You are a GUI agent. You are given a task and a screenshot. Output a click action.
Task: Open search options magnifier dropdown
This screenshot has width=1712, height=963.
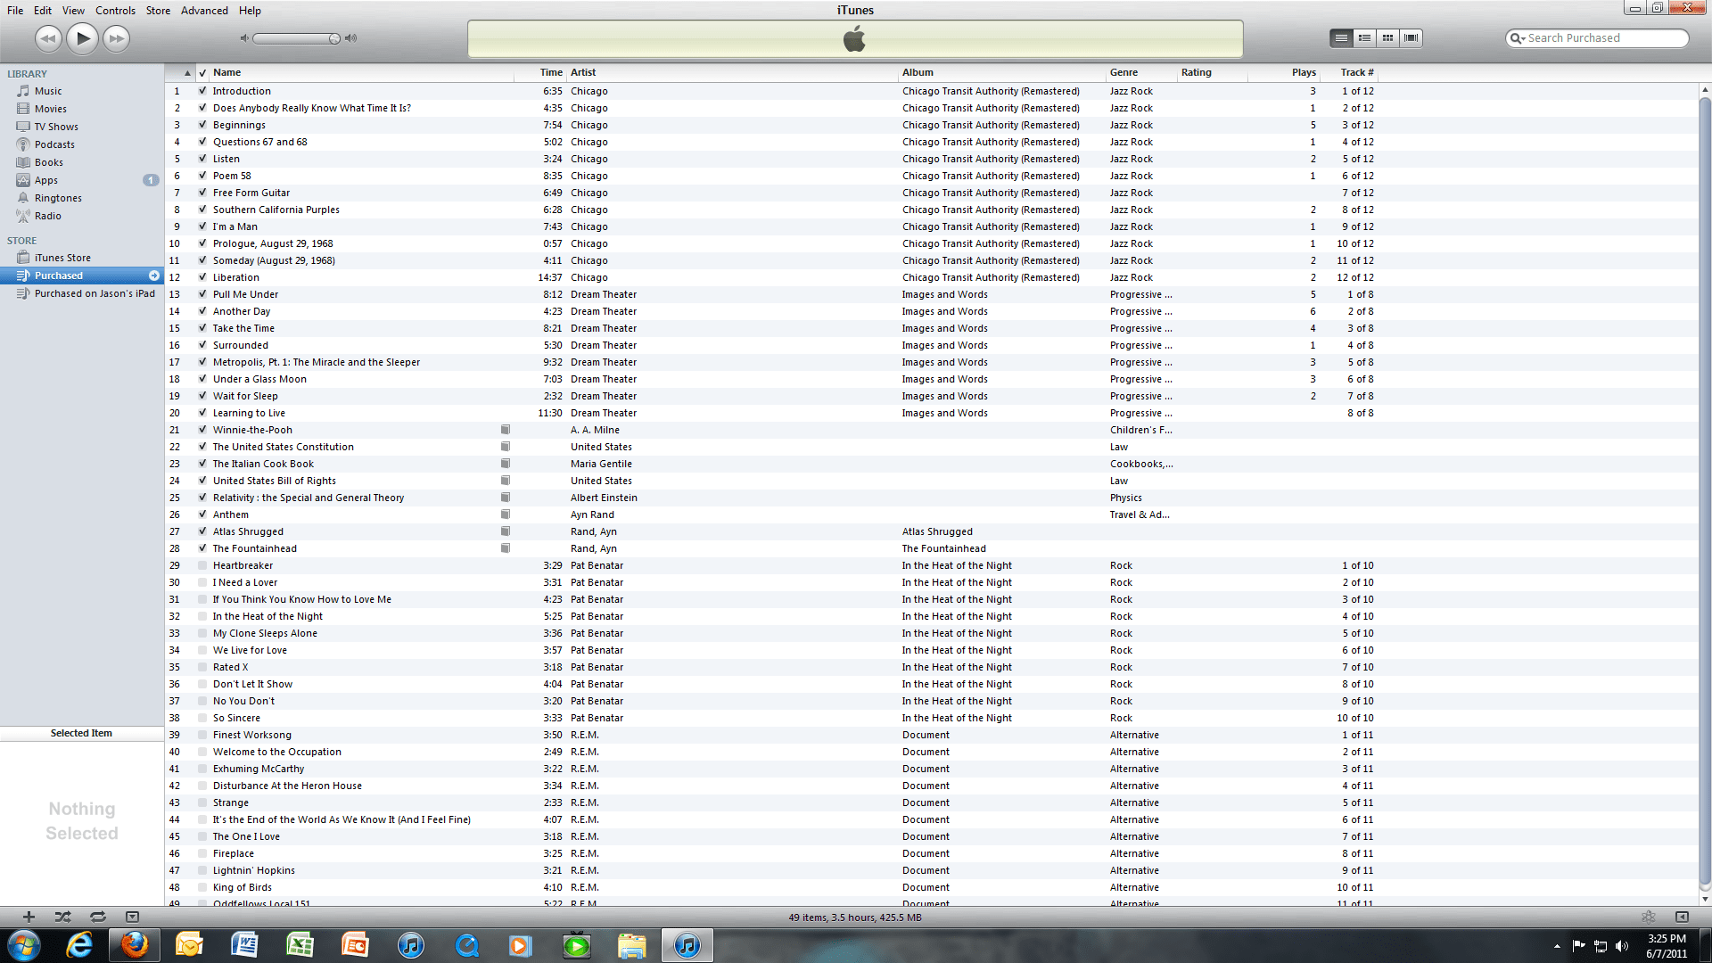pos(1517,38)
